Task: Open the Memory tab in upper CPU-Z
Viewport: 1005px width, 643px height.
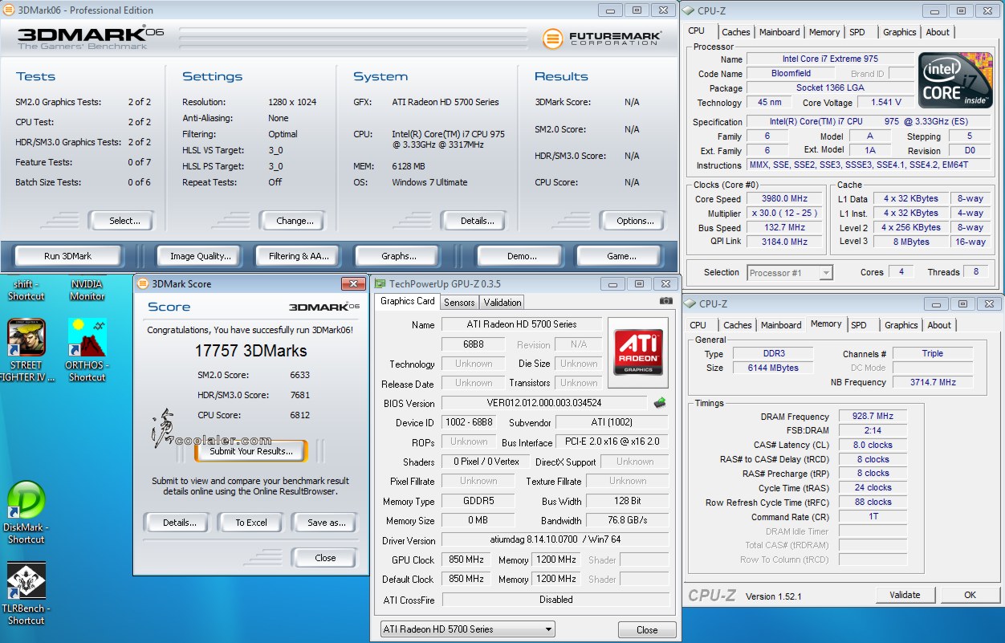Action: (824, 32)
